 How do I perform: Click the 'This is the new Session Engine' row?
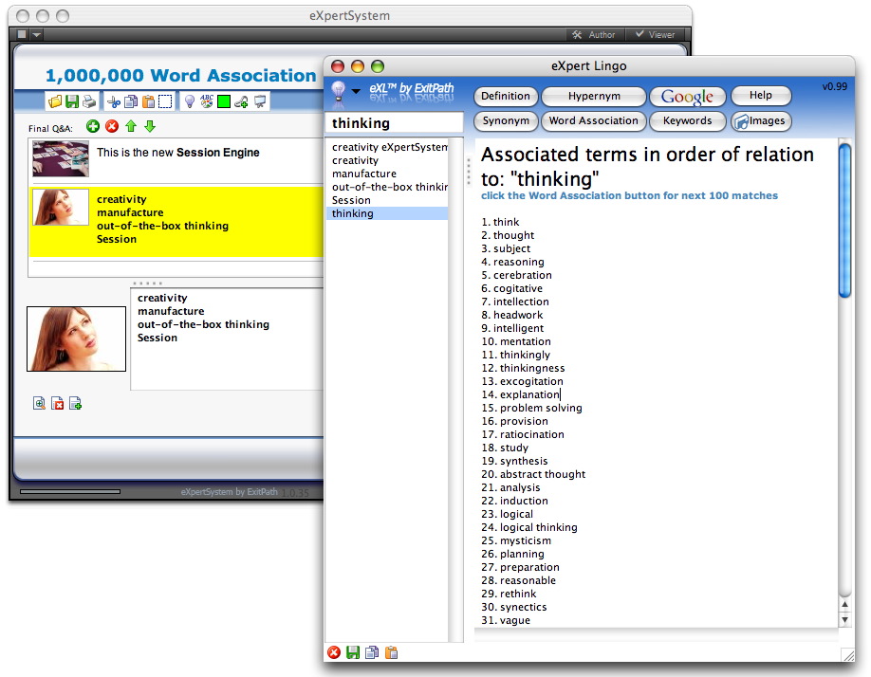pyautogui.click(x=176, y=160)
